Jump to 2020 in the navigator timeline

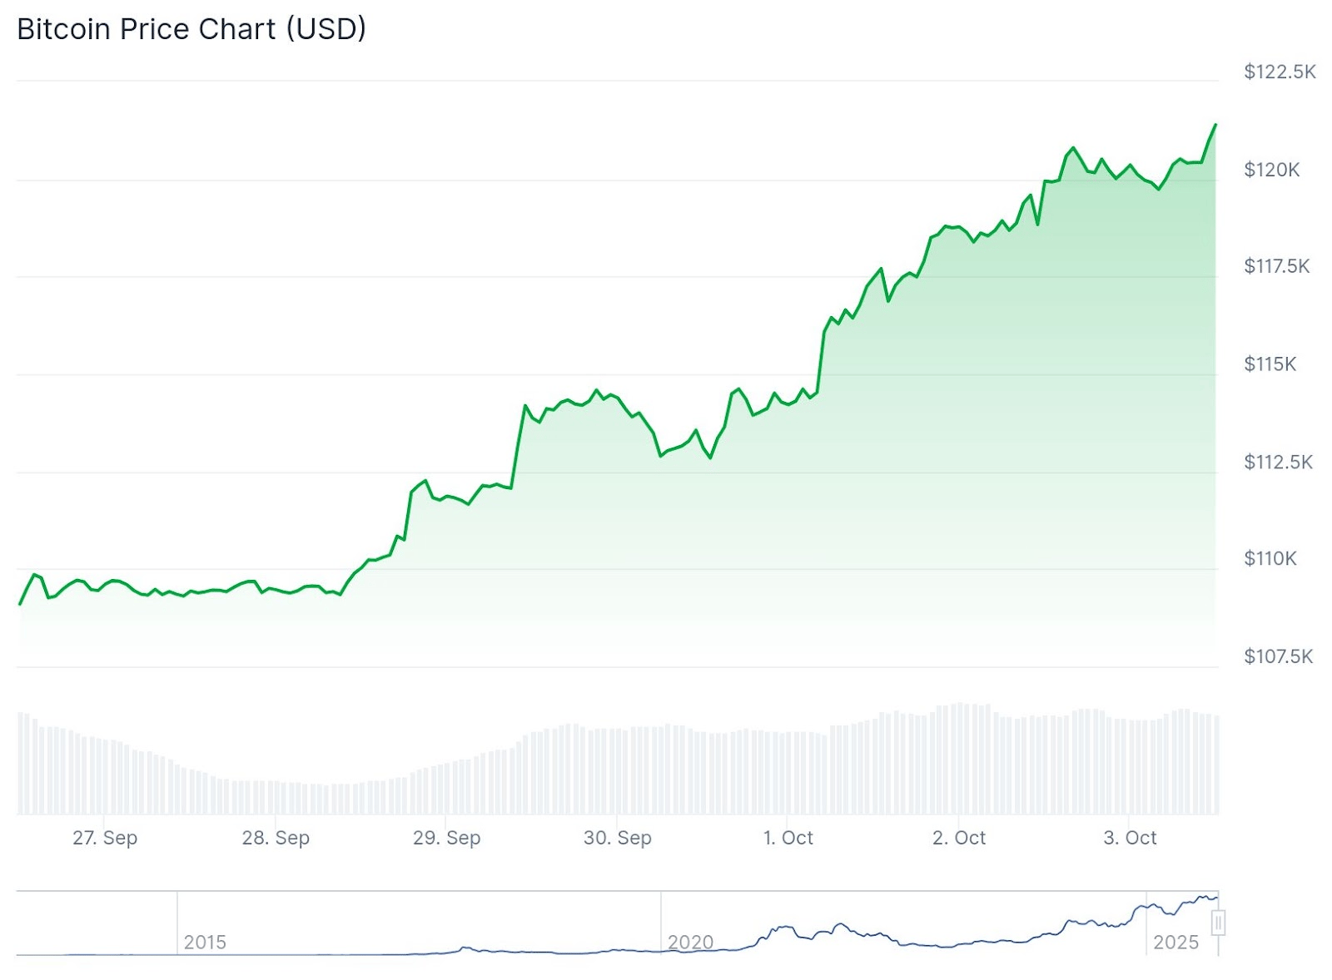[x=690, y=943]
